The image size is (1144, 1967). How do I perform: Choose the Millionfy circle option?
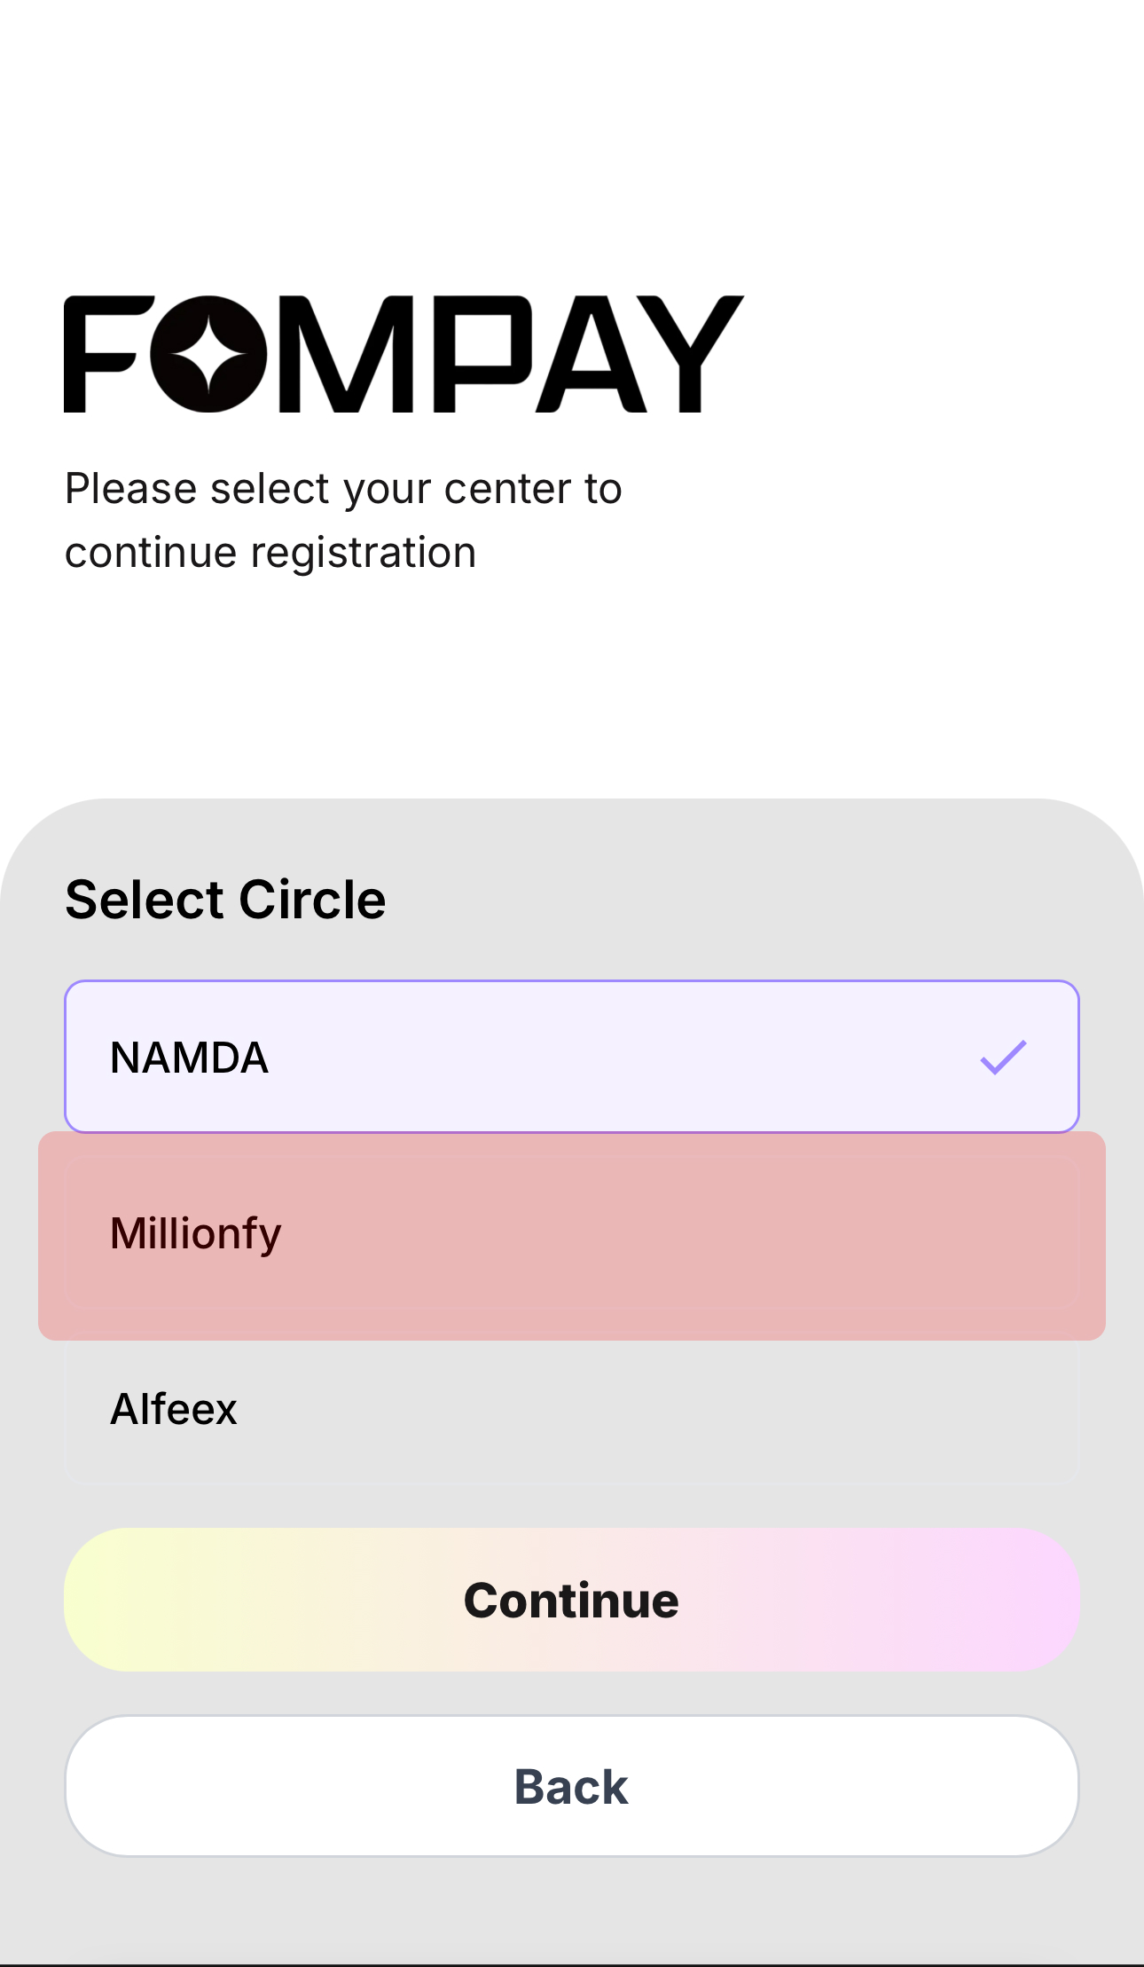point(571,1234)
